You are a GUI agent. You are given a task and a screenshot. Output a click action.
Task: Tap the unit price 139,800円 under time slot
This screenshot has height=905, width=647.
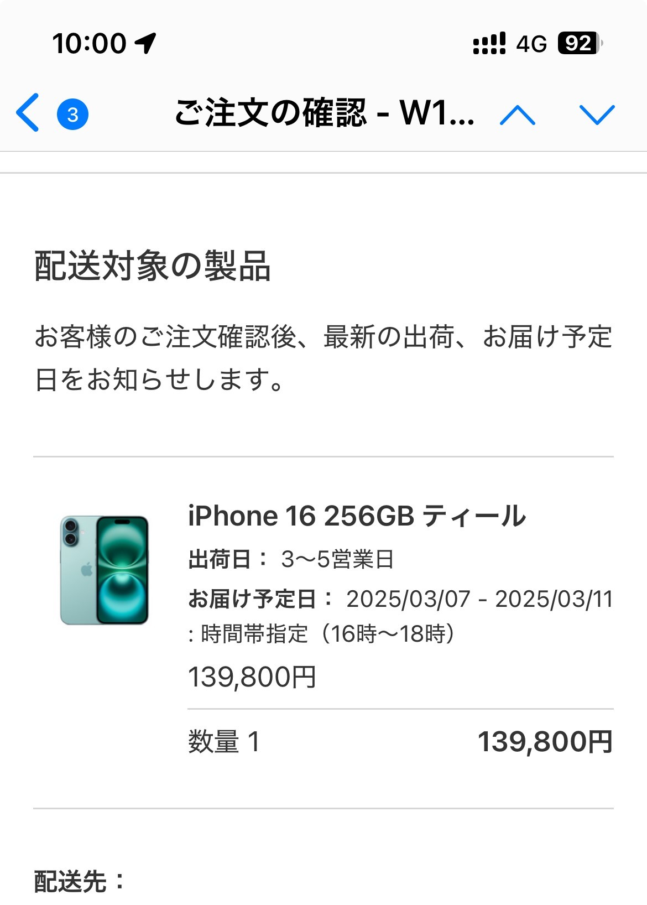252,677
